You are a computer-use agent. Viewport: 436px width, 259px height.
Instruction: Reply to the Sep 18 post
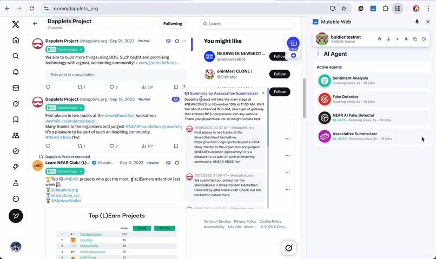(48, 146)
